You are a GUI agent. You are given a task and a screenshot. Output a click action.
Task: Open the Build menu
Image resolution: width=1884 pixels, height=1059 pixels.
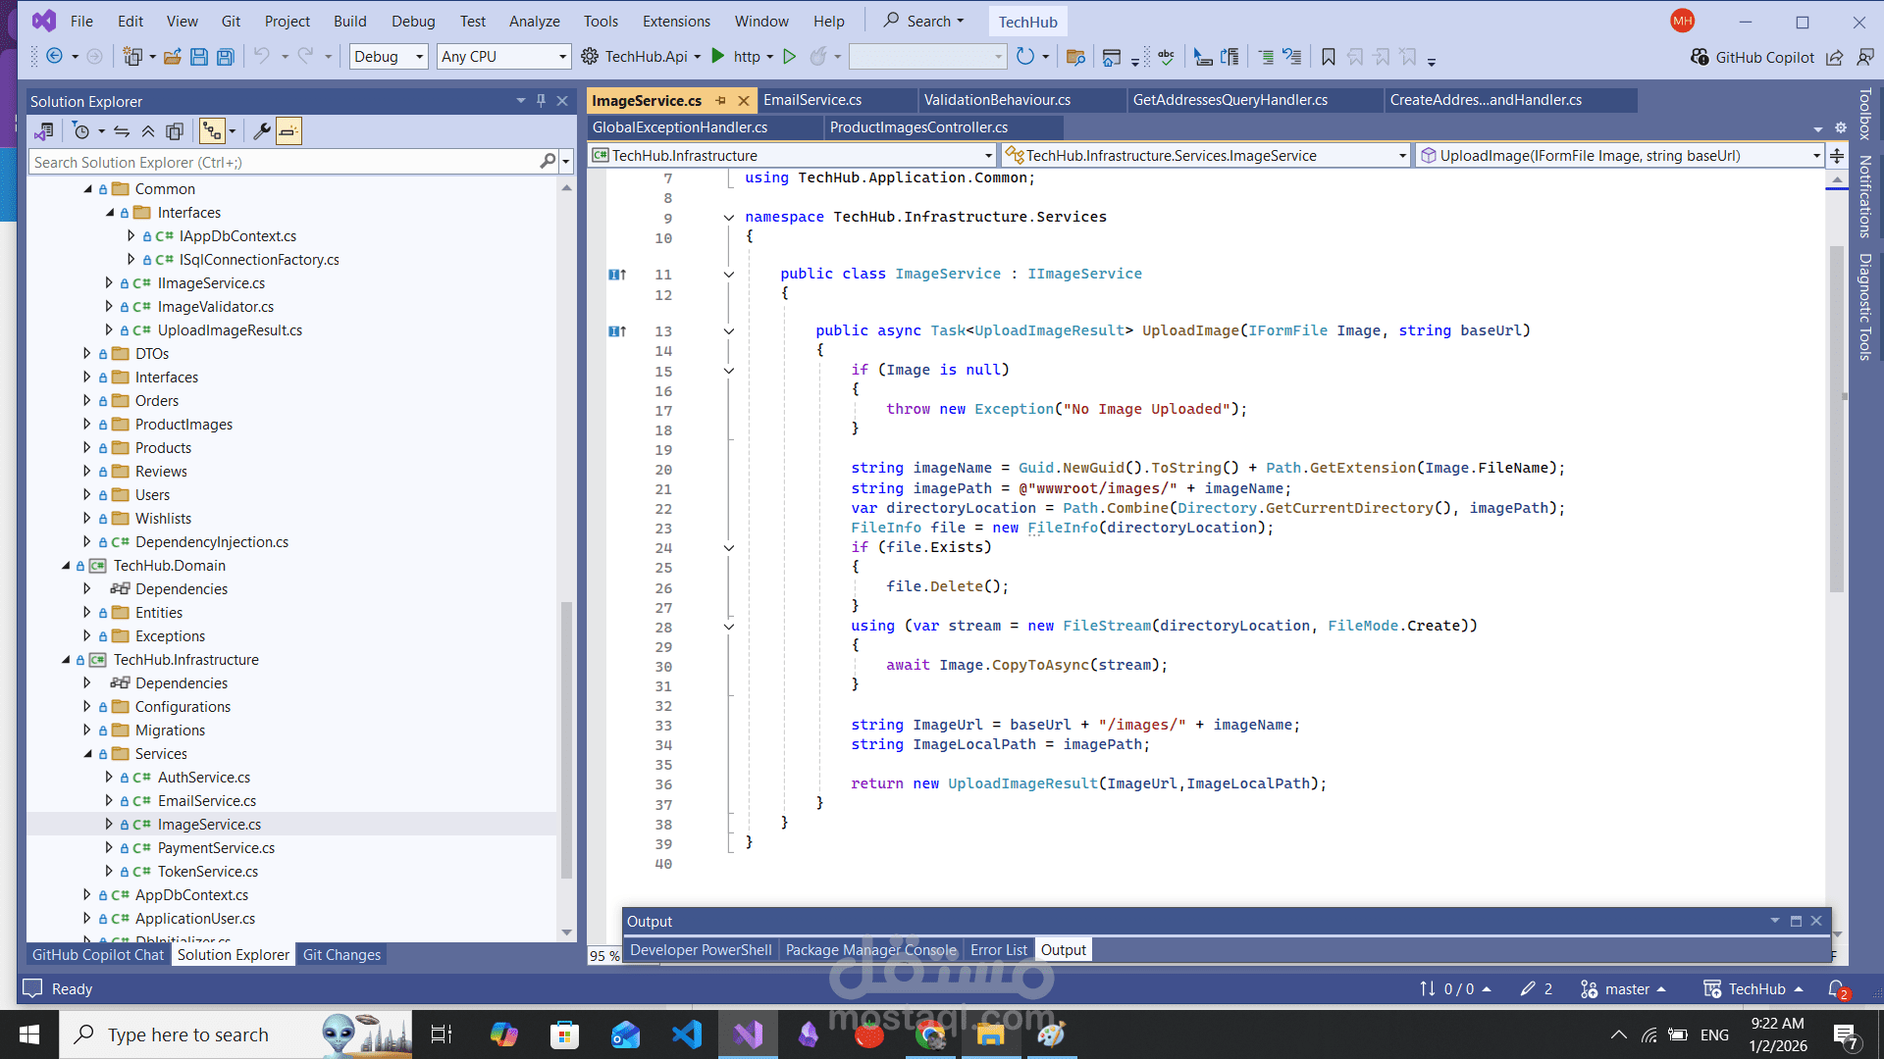coord(349,21)
